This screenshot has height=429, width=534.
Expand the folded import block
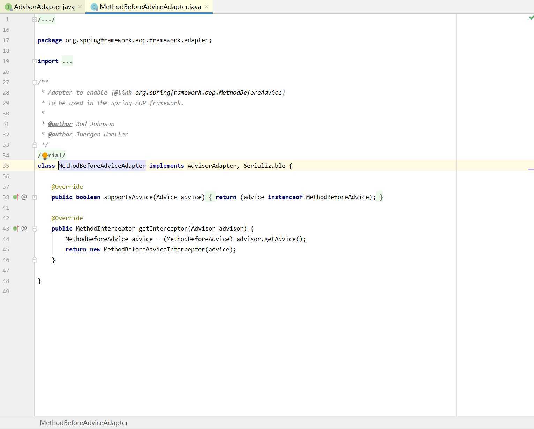(35, 61)
